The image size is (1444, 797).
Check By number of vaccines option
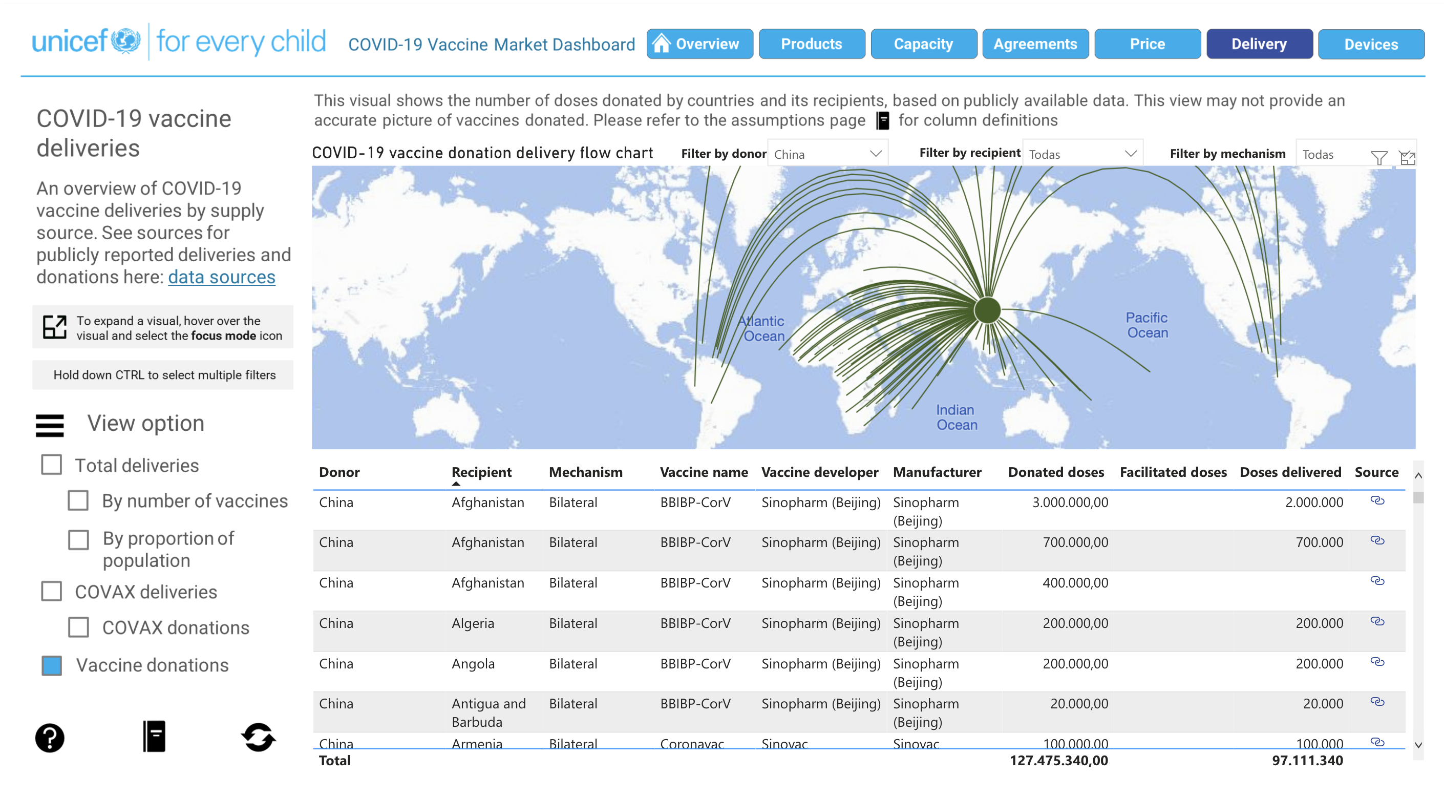point(78,500)
